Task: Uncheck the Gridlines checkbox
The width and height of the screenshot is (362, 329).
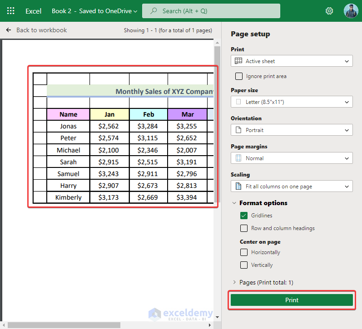Action: coord(244,216)
